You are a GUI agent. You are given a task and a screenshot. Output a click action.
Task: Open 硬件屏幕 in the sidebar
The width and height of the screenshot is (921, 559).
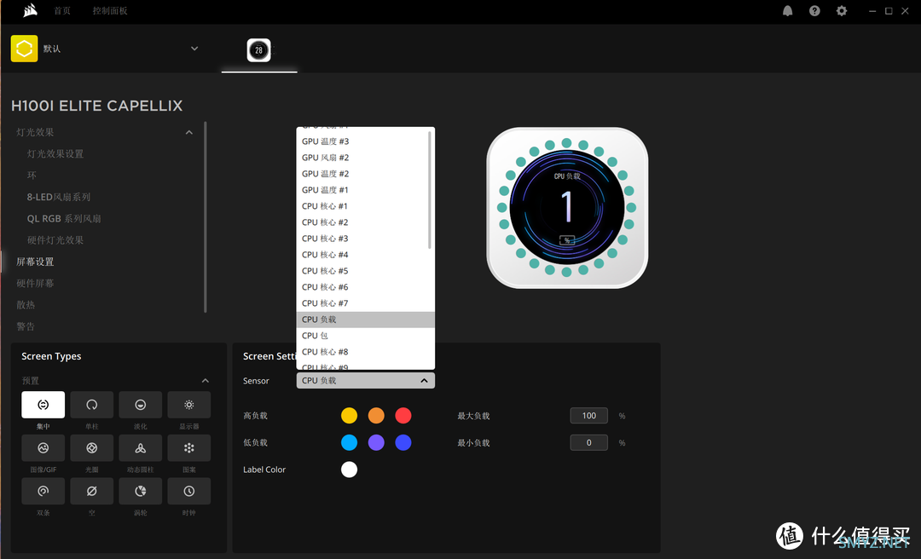tap(35, 283)
